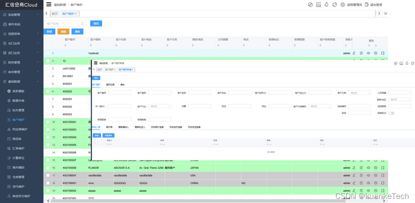Click 刷新 refresh button

[x=77, y=31]
